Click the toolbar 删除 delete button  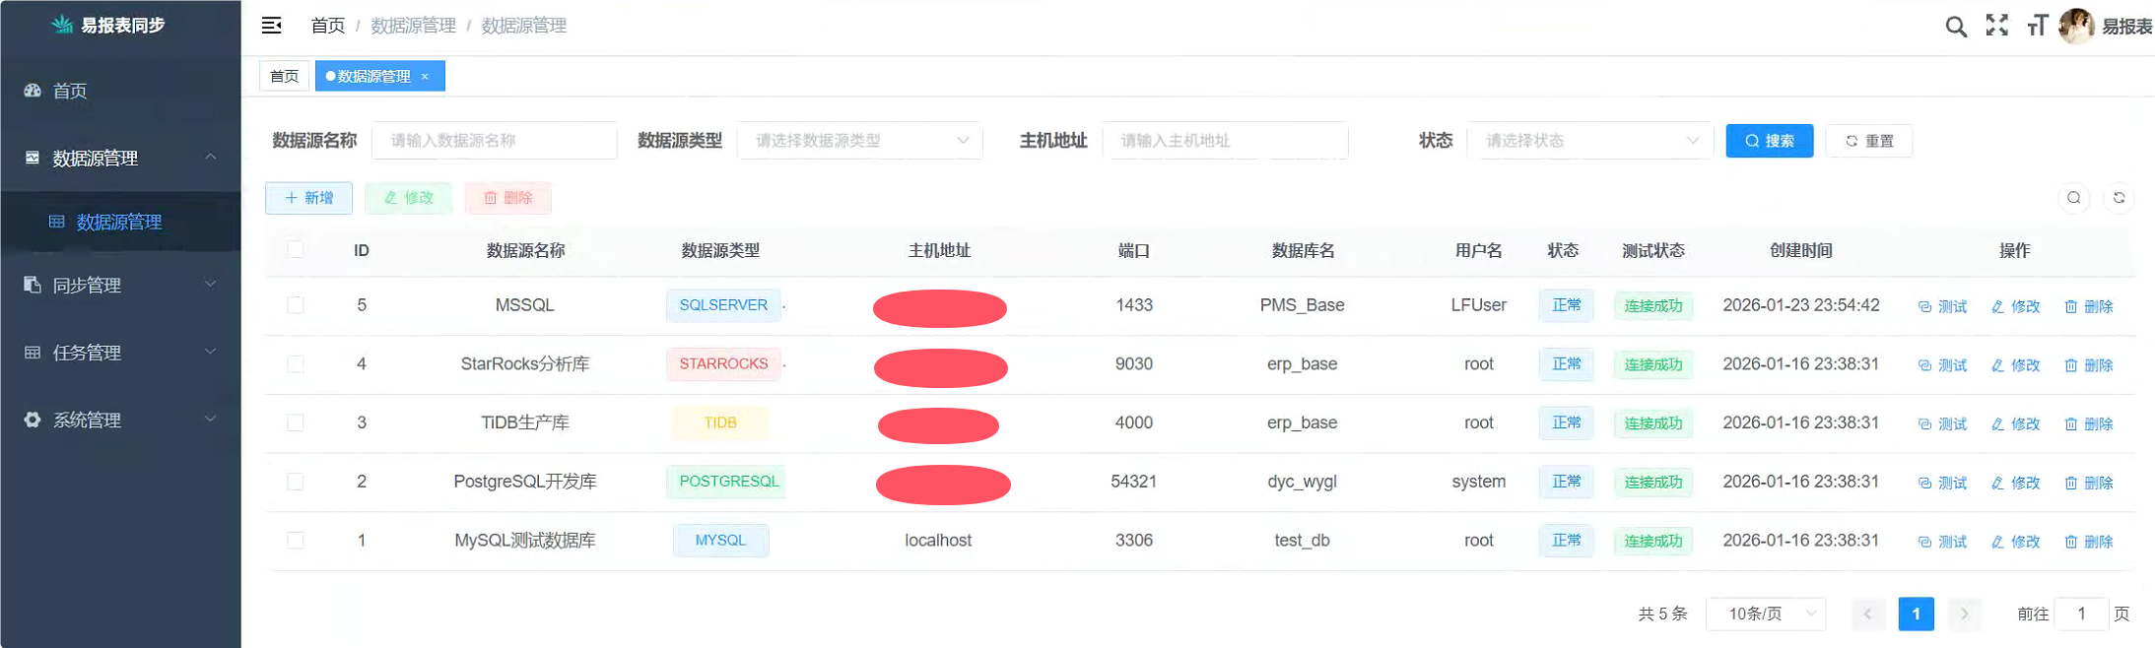click(507, 198)
